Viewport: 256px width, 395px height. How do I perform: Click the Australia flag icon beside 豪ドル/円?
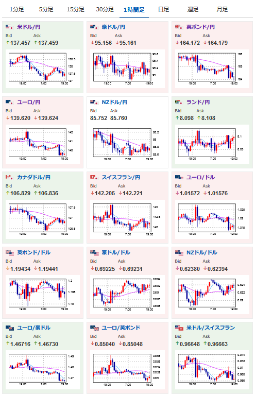(94, 27)
